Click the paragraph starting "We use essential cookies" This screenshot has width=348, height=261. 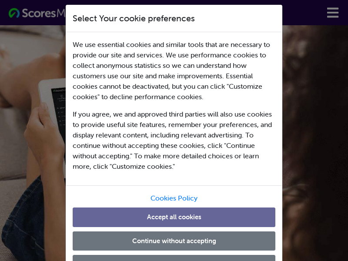point(172,71)
